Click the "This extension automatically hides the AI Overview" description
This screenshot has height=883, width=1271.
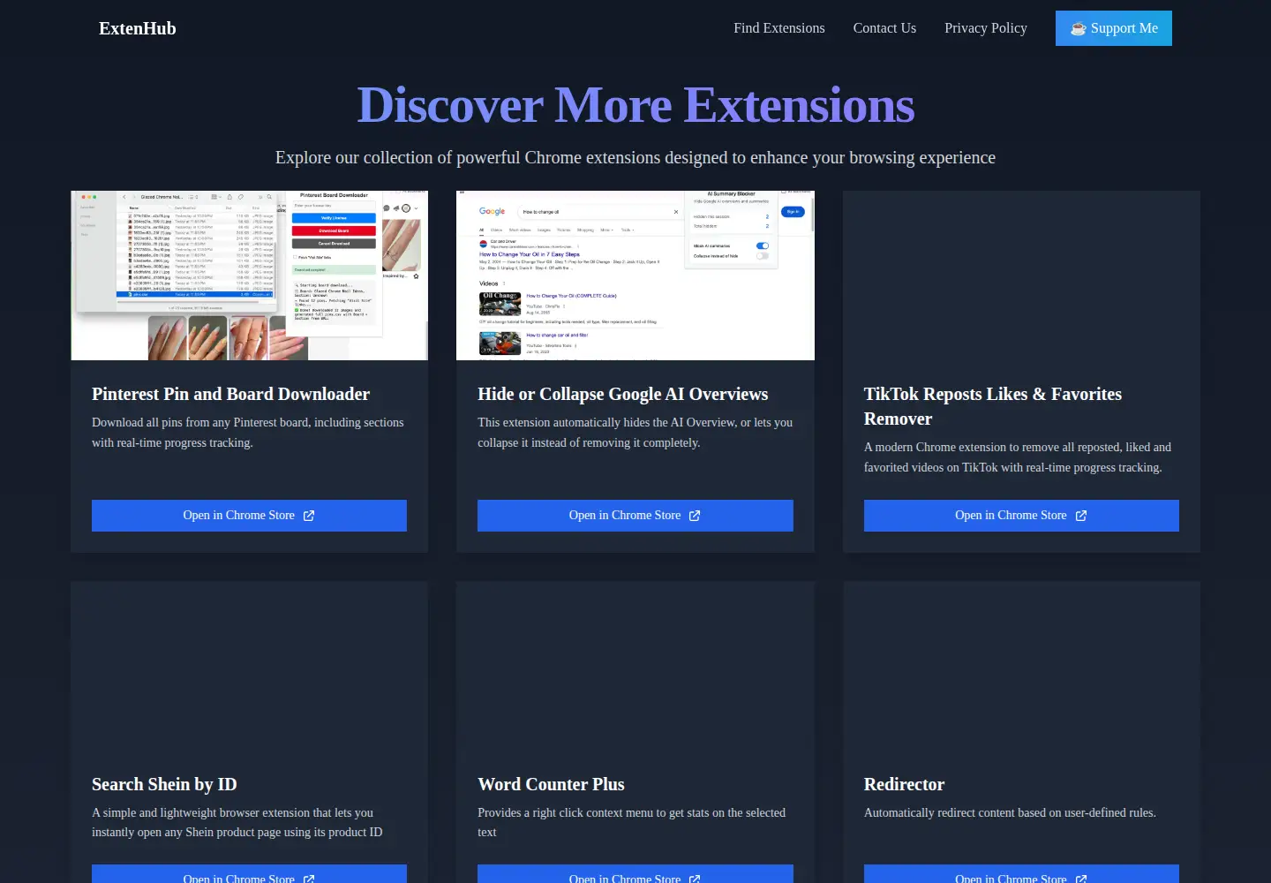635,433
